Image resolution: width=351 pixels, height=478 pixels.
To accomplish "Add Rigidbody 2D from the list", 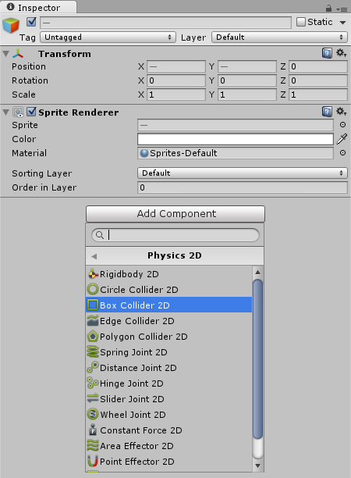I will click(169, 274).
